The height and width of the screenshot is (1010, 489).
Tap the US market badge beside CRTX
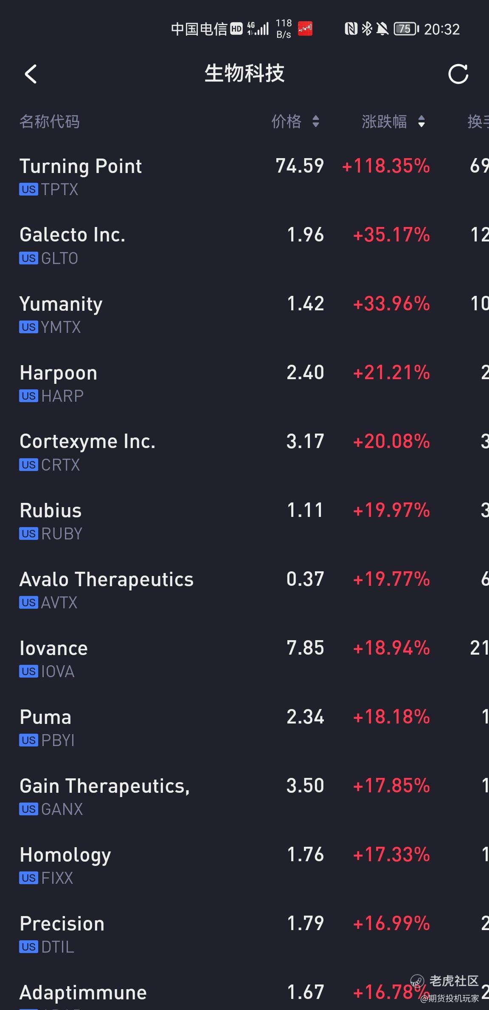point(28,465)
